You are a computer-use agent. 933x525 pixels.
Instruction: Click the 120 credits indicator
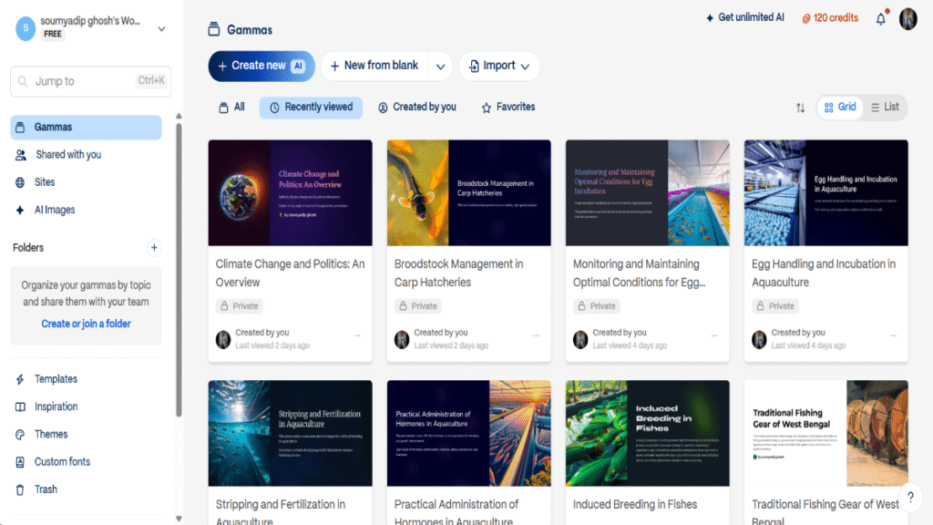[830, 18]
